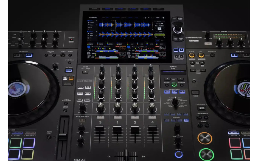258x161 pixels.
Task: Load track to deck 1
Action: 176,50
